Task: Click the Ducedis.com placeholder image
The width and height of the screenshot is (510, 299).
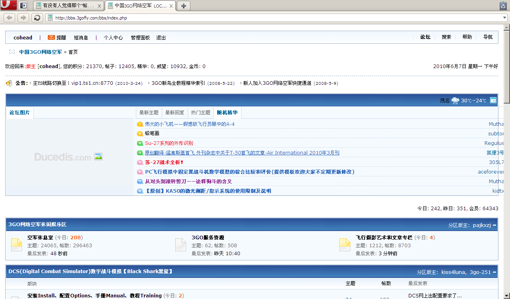Action: [69, 157]
